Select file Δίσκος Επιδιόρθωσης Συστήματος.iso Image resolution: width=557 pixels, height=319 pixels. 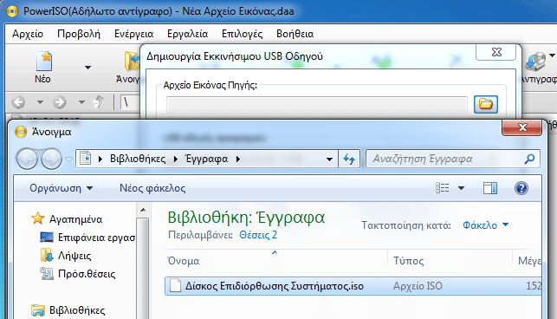coord(275,286)
